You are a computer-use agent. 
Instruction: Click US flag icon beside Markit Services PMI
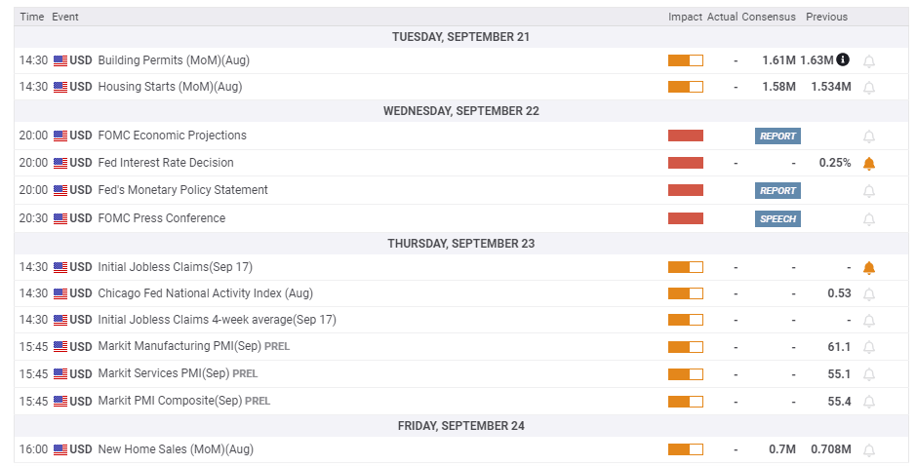tap(60, 373)
